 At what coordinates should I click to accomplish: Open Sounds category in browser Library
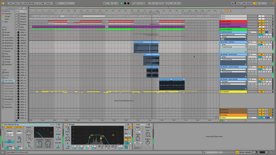tap(7, 33)
